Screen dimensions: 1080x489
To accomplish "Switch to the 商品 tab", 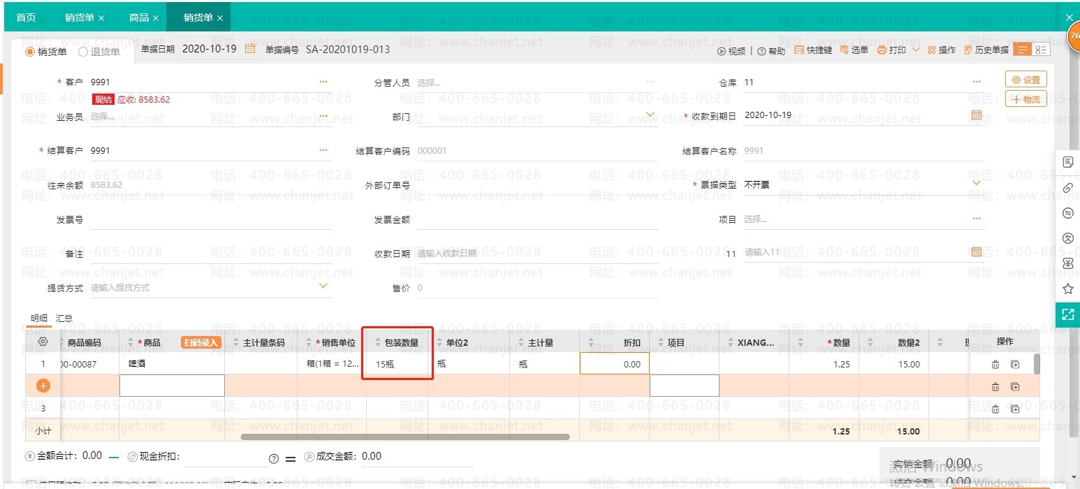I will coord(139,17).
